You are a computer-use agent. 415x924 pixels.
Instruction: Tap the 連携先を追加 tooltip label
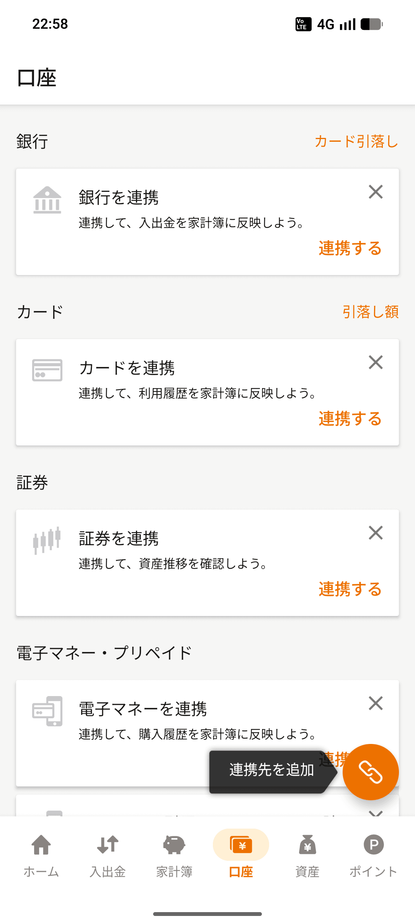tap(271, 770)
